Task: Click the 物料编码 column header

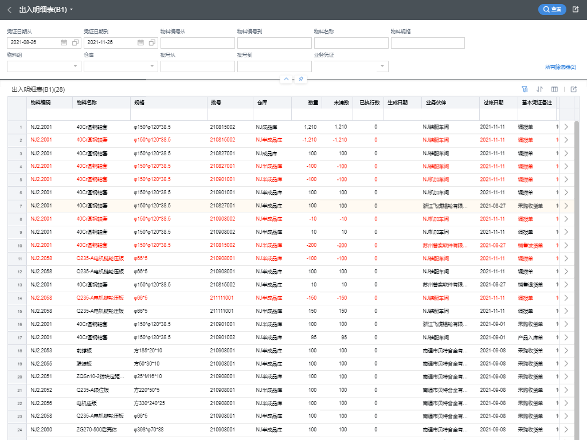Action: [49, 103]
